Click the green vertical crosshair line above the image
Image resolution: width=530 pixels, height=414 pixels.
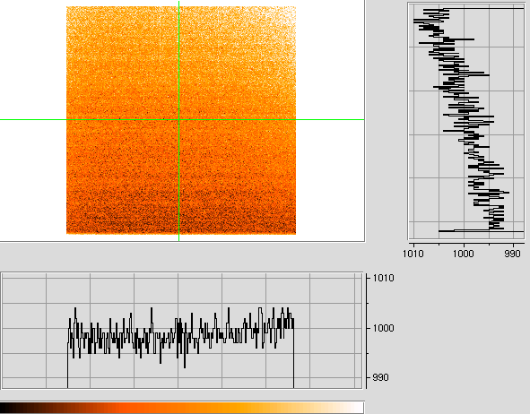click(178, 4)
